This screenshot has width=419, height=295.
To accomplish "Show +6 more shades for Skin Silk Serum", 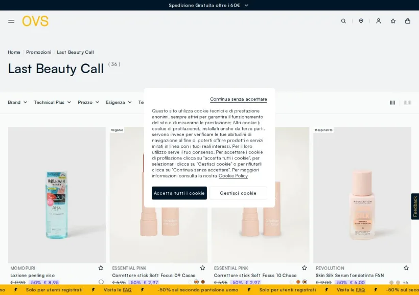I will [x=405, y=282].
